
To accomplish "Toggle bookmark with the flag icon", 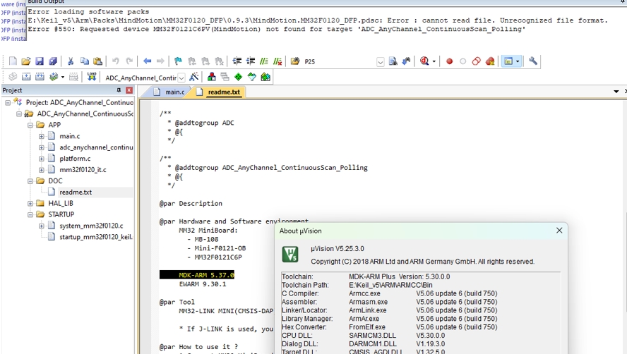I will (178, 62).
